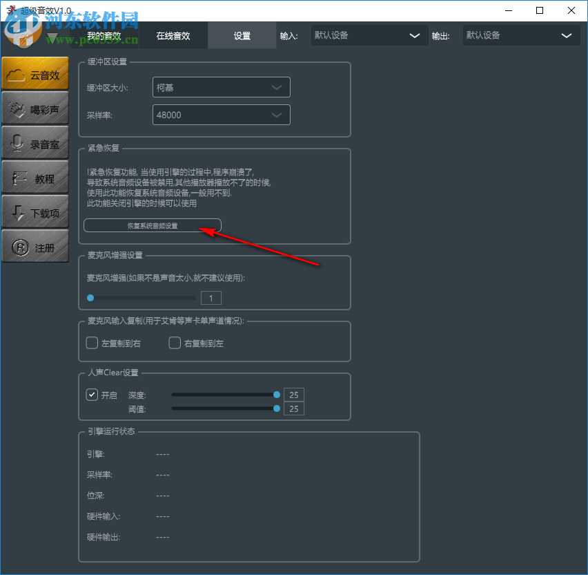Open the 录音室 recording studio panel
Viewport: 588px width, 575px height.
pyautogui.click(x=35, y=142)
